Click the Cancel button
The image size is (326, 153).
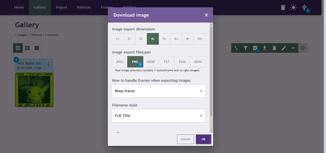click(185, 139)
